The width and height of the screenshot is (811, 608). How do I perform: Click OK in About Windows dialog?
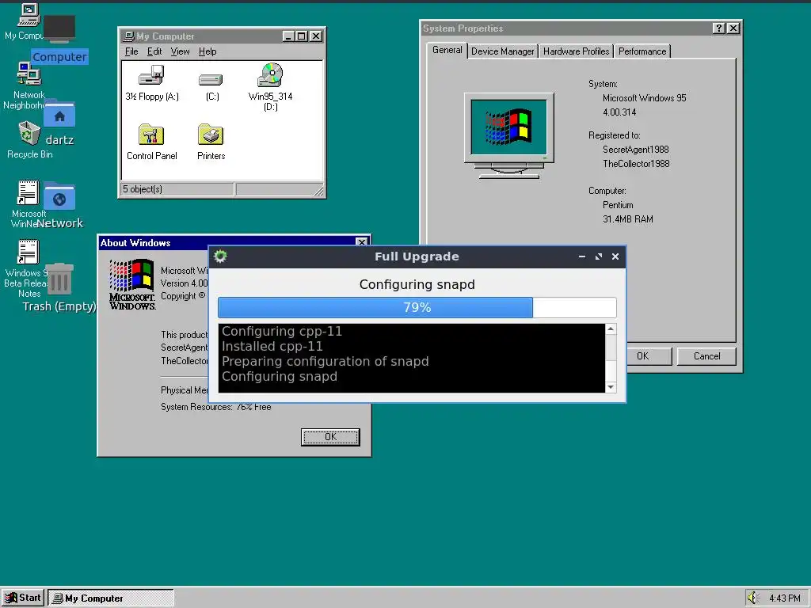click(330, 437)
